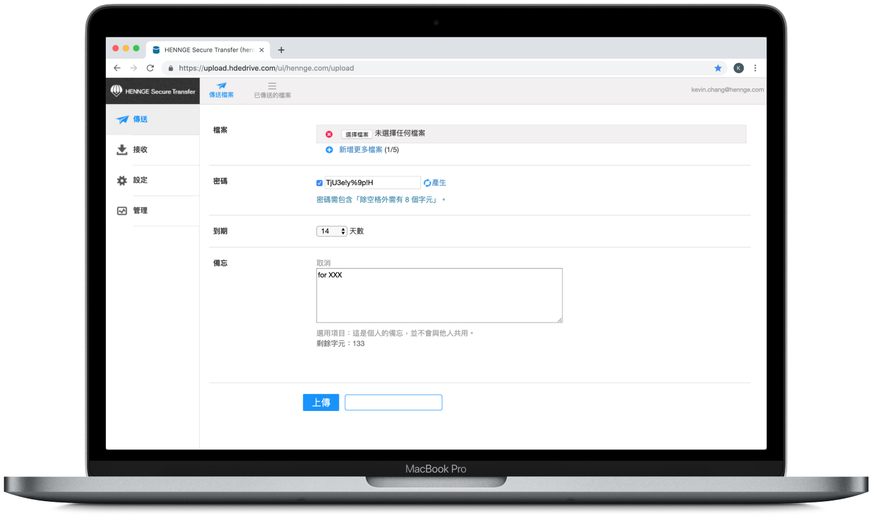
Task: Reload the page with refresh icon
Action: coord(150,68)
